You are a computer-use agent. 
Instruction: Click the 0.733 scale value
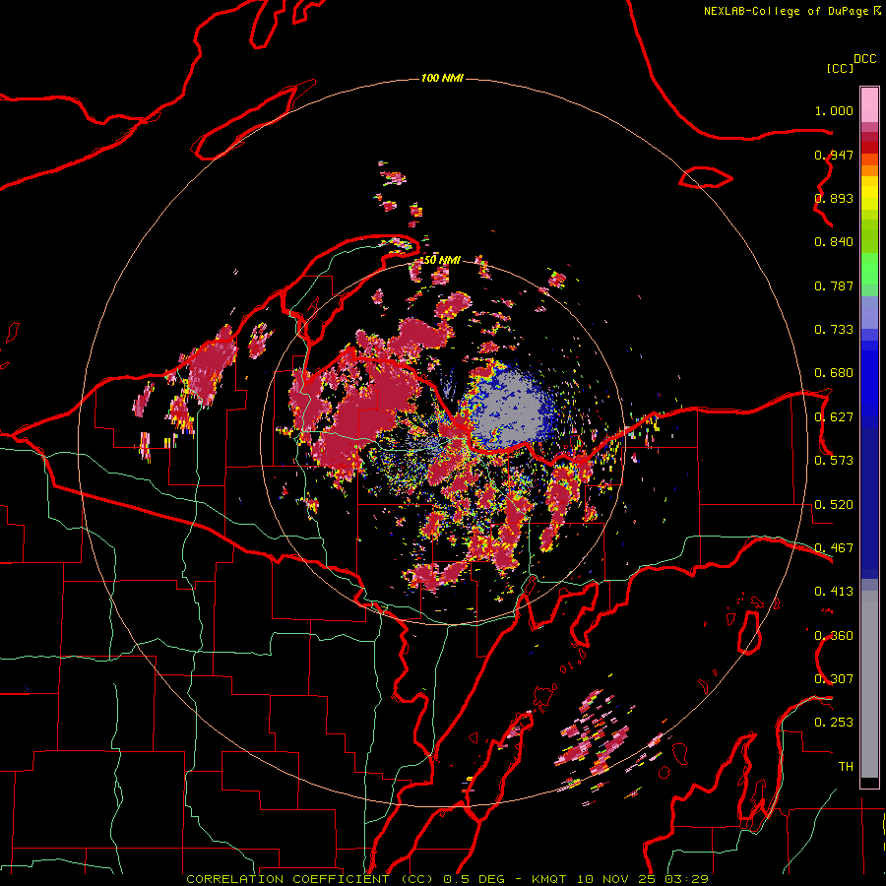click(x=834, y=330)
